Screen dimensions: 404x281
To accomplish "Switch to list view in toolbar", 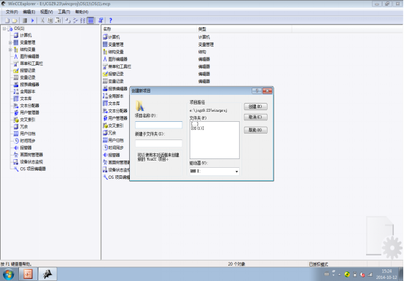I will click(x=83, y=20).
